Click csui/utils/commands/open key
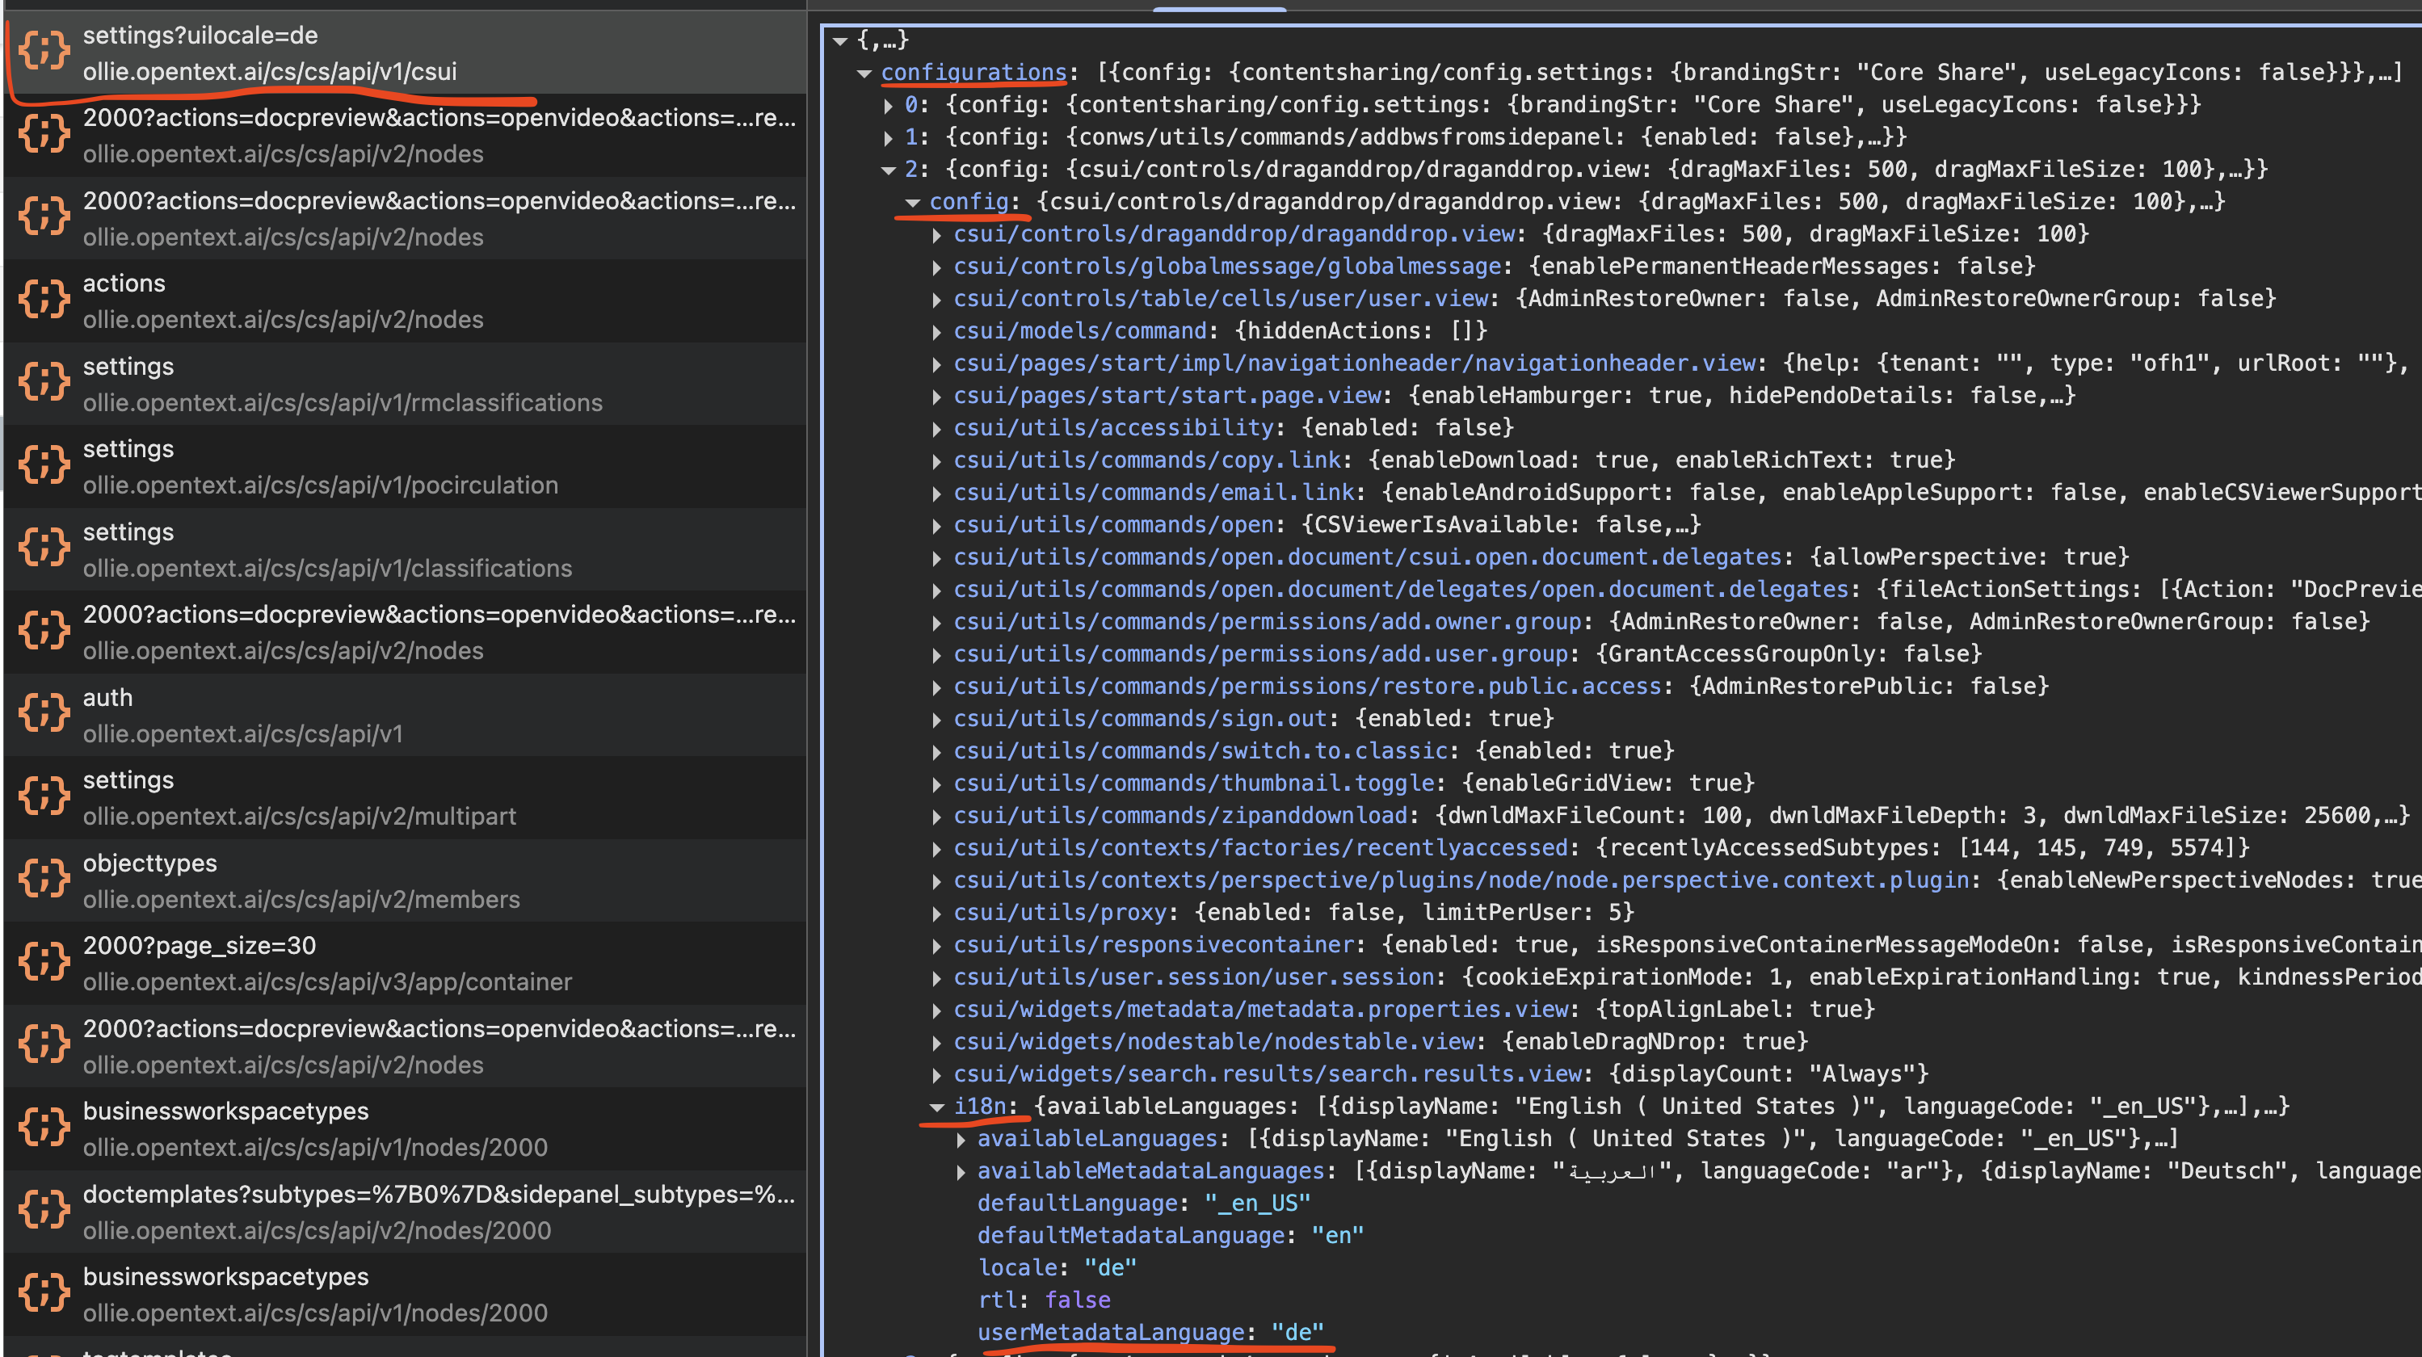Viewport: 2422px width, 1357px height. 1114,524
